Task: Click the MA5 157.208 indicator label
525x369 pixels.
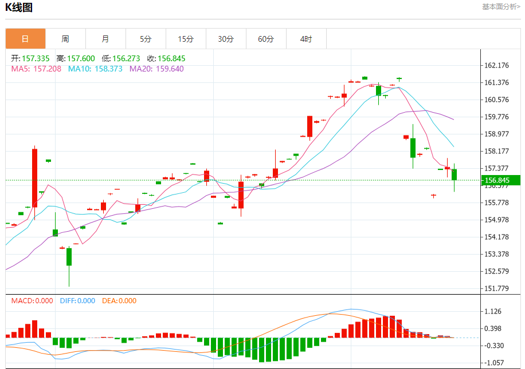Action: [36, 69]
